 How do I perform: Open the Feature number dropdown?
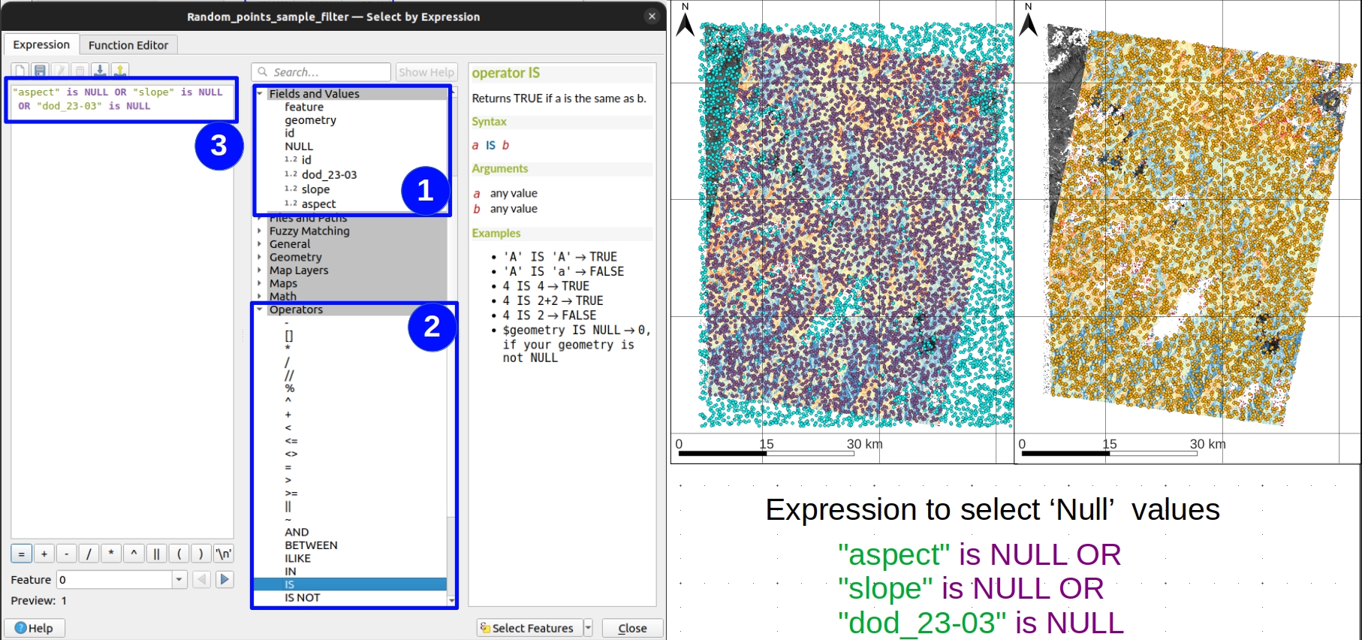[179, 579]
